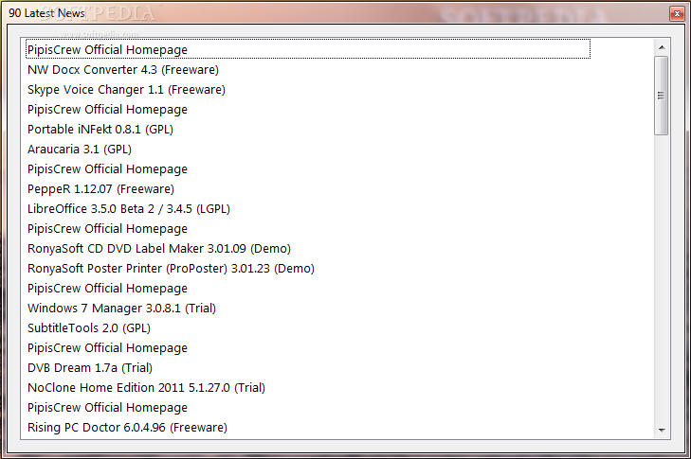Select LibreOffice 3.5.0 Beta 2 / 3.4.5 entry
691x459 pixels.
[x=129, y=208]
